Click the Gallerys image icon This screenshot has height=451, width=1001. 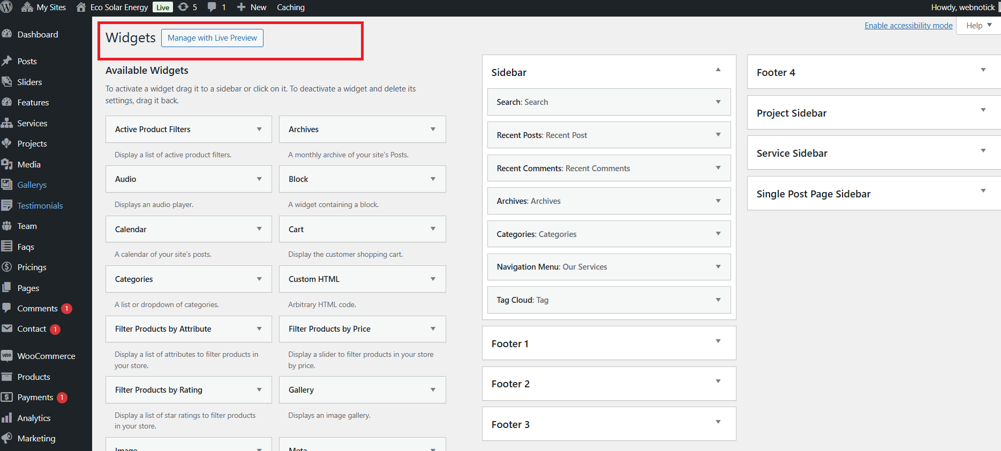point(7,185)
